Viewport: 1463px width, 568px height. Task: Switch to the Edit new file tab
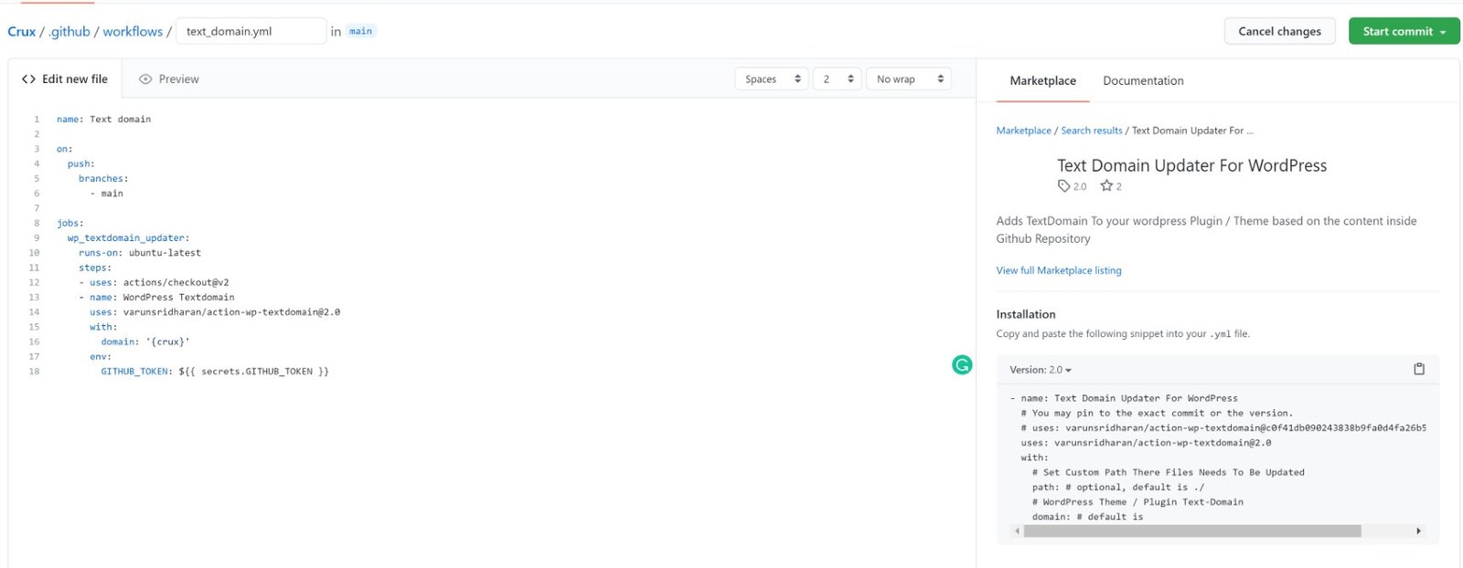(64, 79)
